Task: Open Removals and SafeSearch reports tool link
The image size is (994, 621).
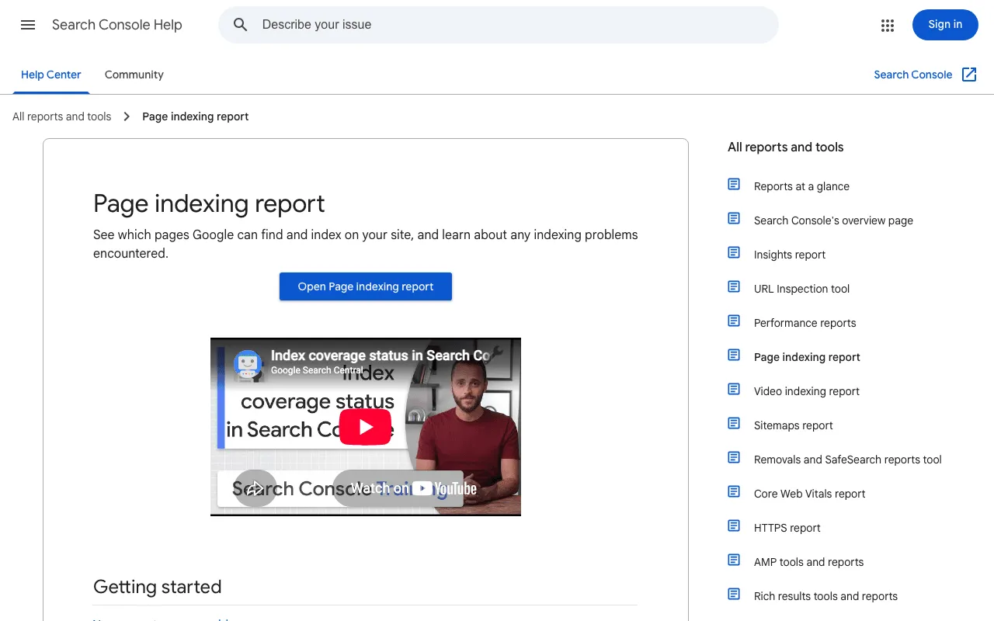Action: (x=848, y=460)
